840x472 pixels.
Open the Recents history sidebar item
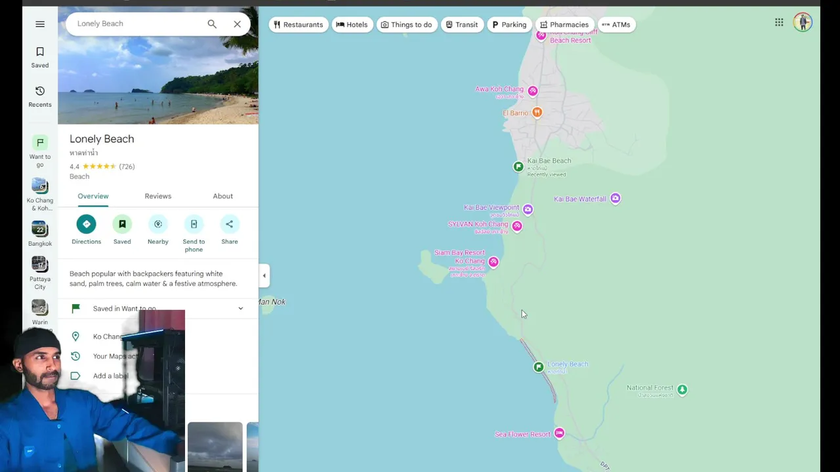[x=40, y=96]
